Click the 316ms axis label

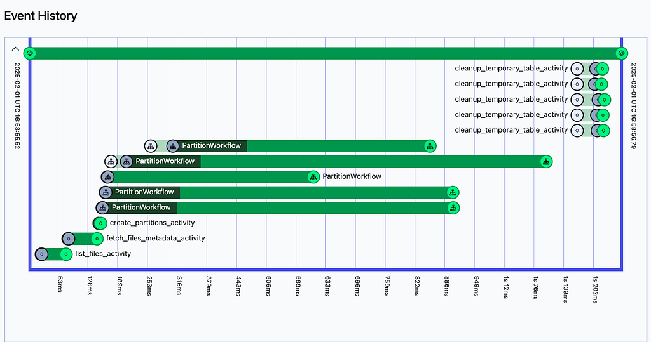pyautogui.click(x=179, y=286)
